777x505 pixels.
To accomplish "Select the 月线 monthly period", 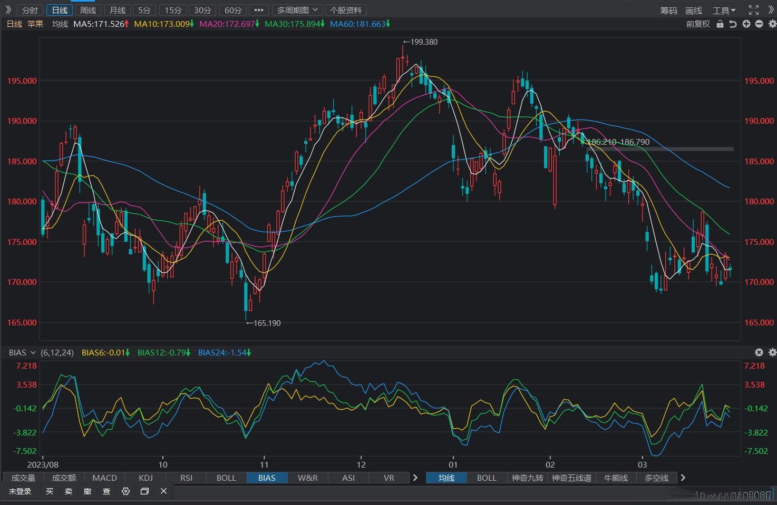I will pos(117,10).
